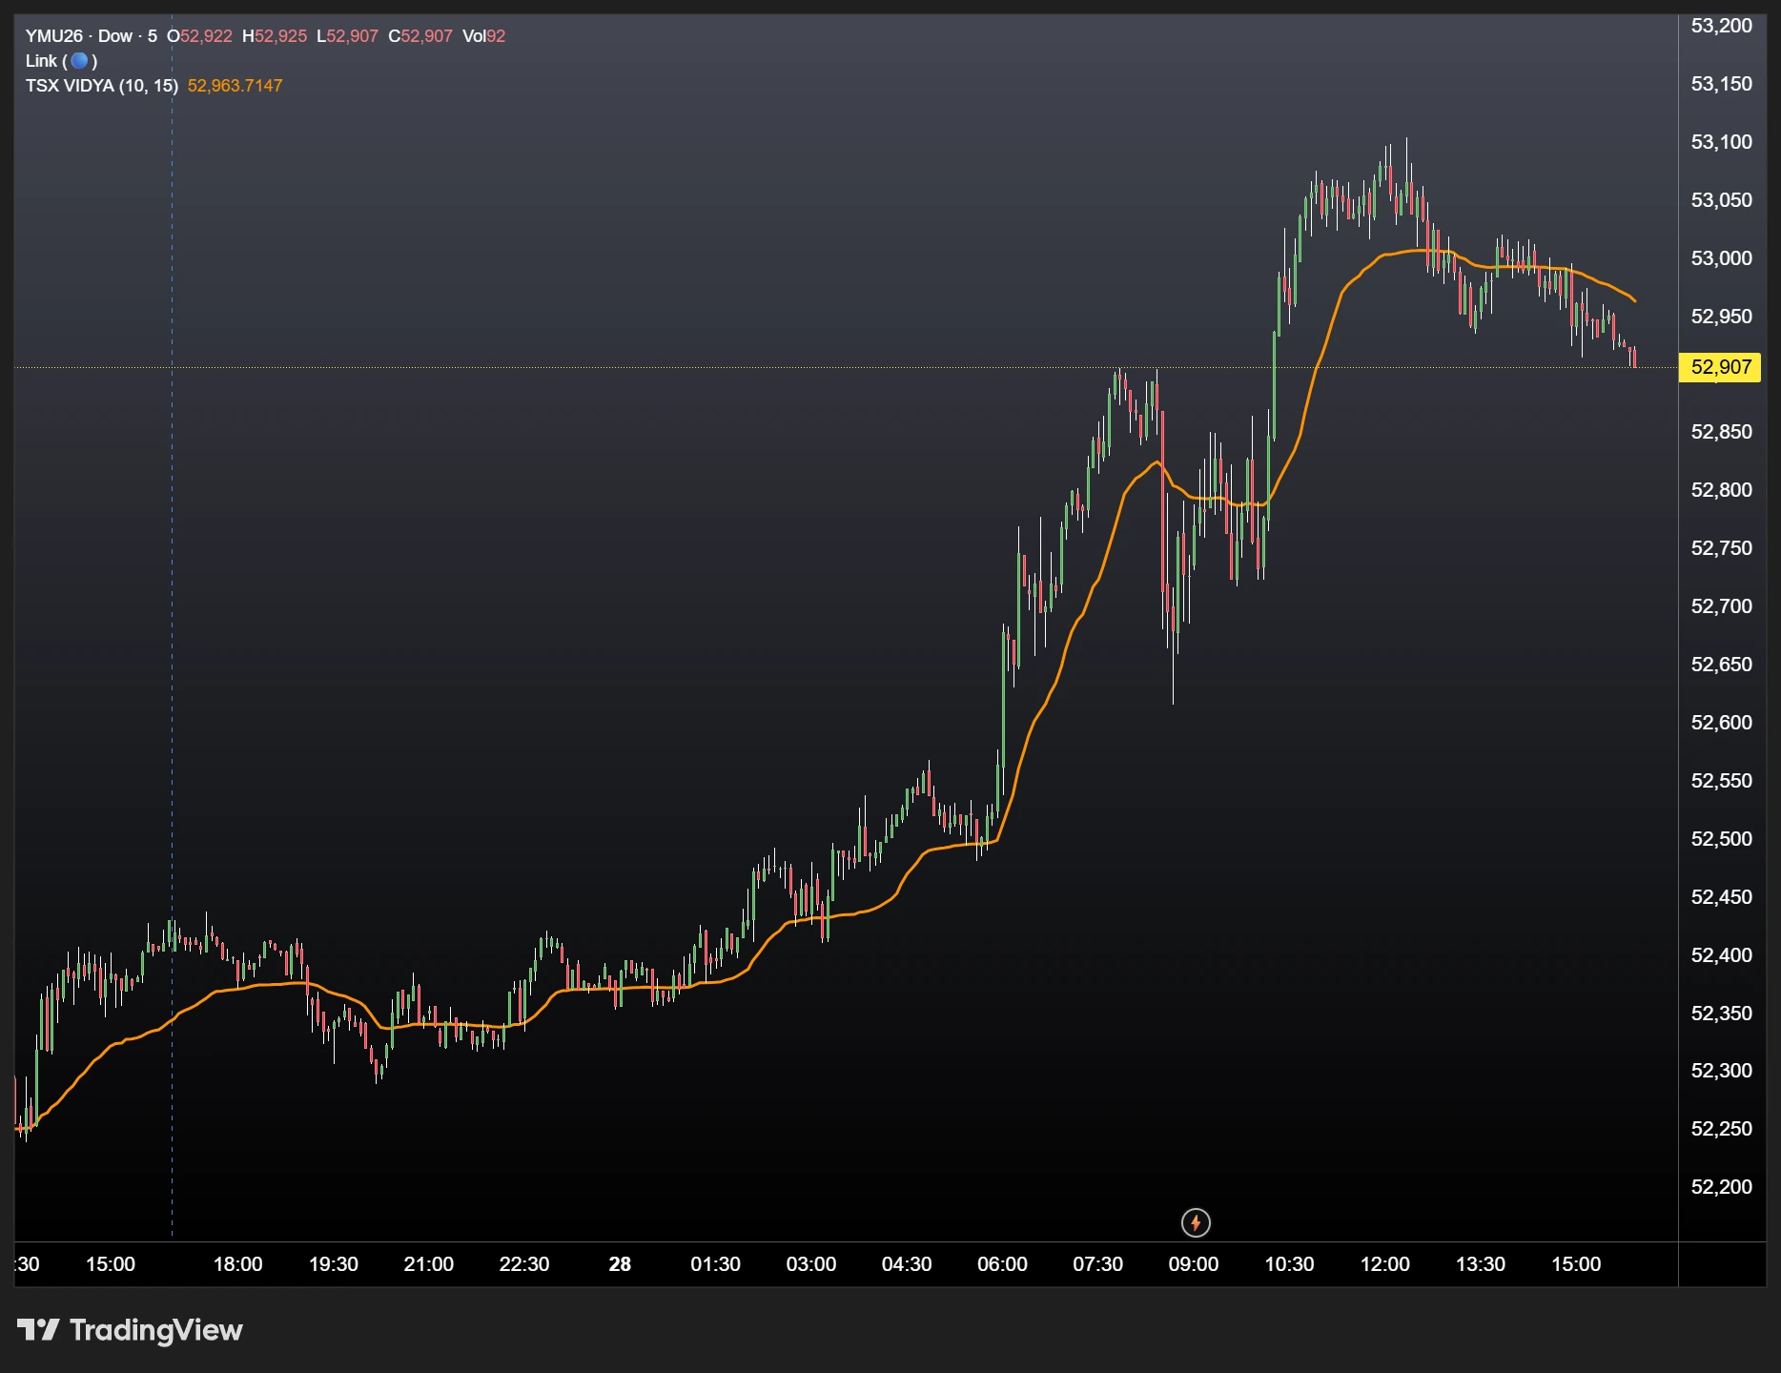The height and width of the screenshot is (1373, 1781).
Task: Click the 12:00 time axis label
Action: (x=1384, y=1264)
